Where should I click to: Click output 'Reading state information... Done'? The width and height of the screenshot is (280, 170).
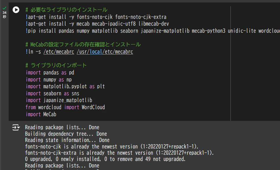pos(67,140)
